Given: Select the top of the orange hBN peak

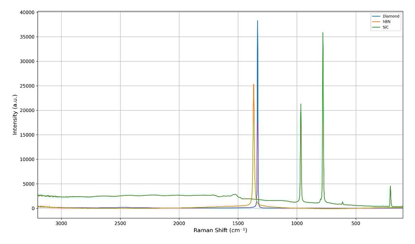Looking at the screenshot, I should (254, 85).
